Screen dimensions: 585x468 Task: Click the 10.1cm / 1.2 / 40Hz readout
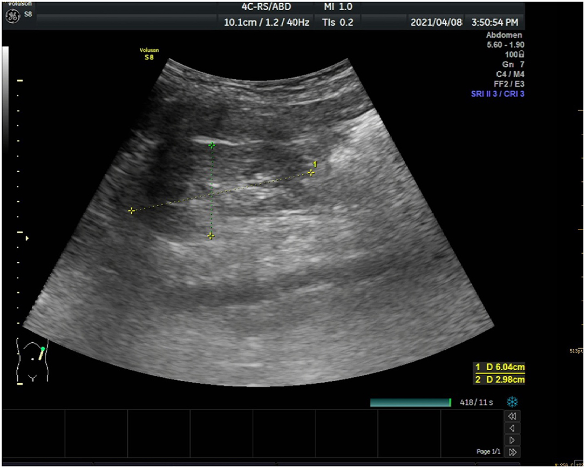tap(267, 22)
